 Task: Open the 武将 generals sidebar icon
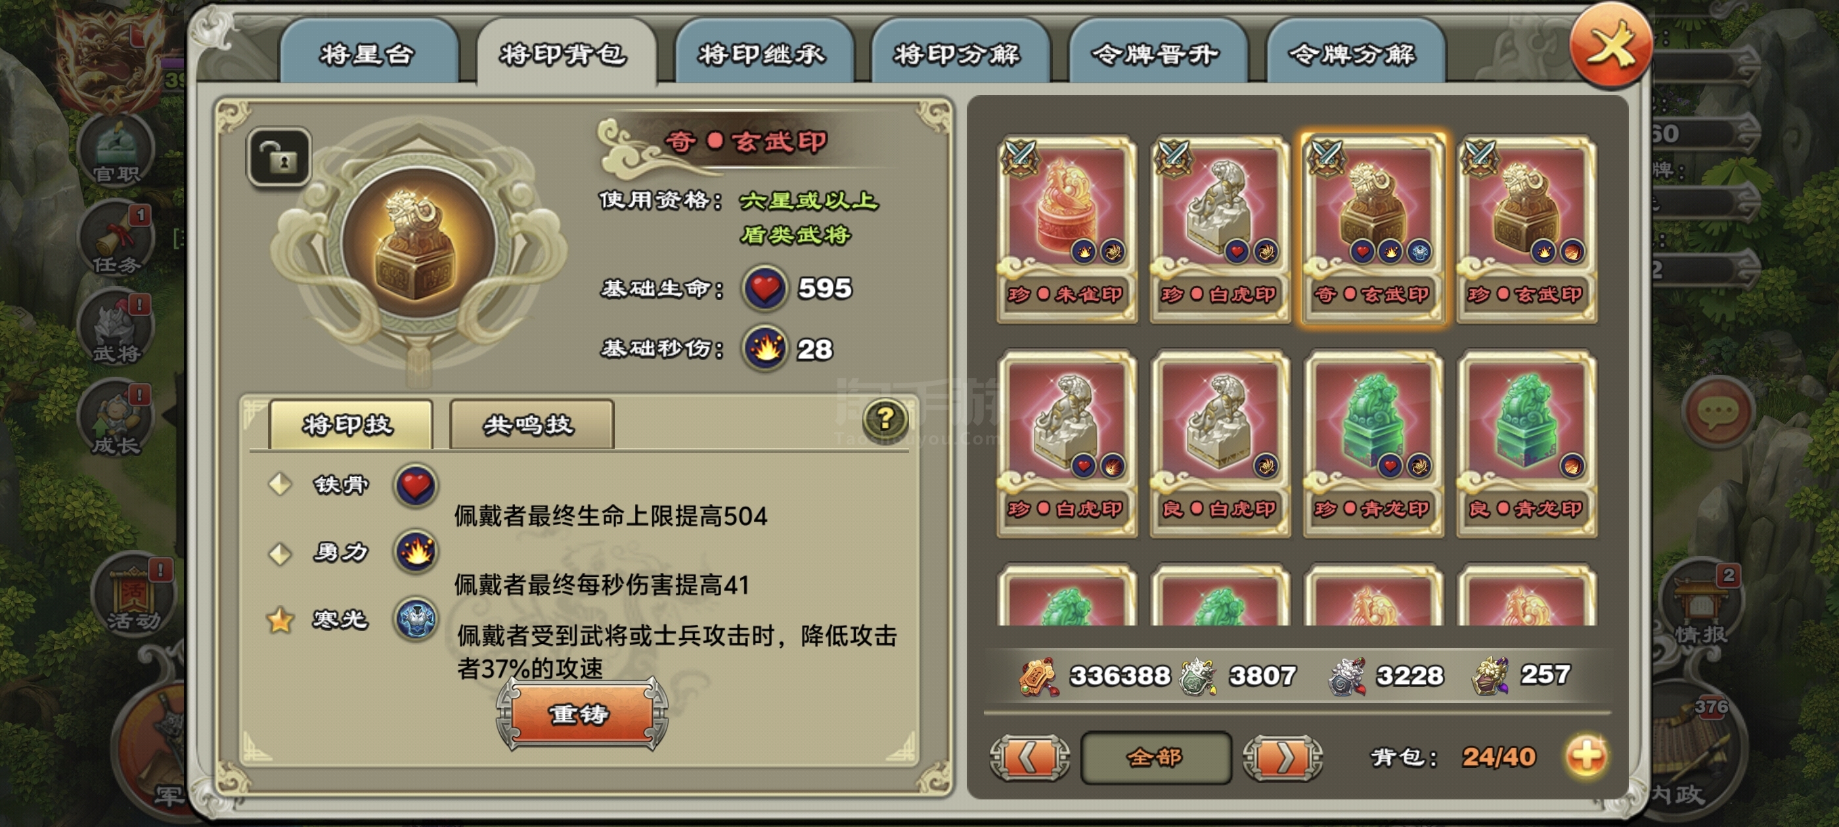pyautogui.click(x=116, y=329)
